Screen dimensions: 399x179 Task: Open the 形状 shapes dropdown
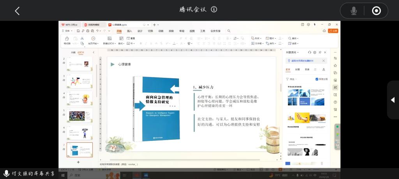257,39
